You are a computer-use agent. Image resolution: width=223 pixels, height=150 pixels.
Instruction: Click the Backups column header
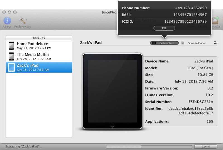click(39, 38)
